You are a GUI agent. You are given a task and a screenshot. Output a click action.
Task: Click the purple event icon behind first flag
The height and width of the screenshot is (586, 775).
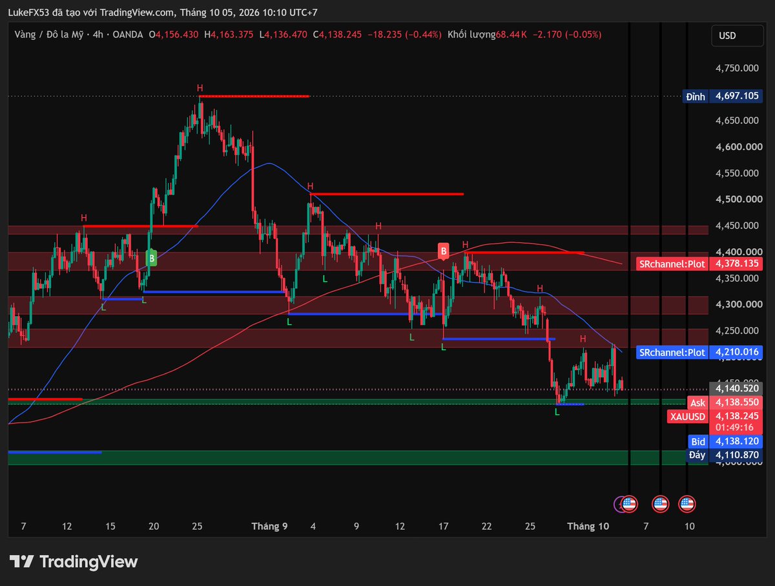(618, 504)
